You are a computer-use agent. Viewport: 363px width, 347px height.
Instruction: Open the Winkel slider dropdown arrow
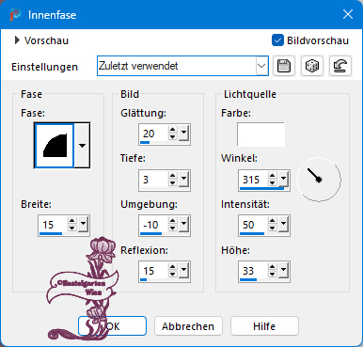coord(284,179)
